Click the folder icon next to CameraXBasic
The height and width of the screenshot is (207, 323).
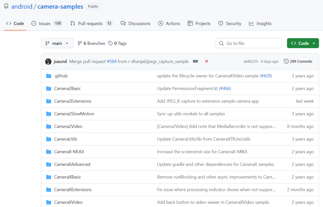tap(49, 177)
